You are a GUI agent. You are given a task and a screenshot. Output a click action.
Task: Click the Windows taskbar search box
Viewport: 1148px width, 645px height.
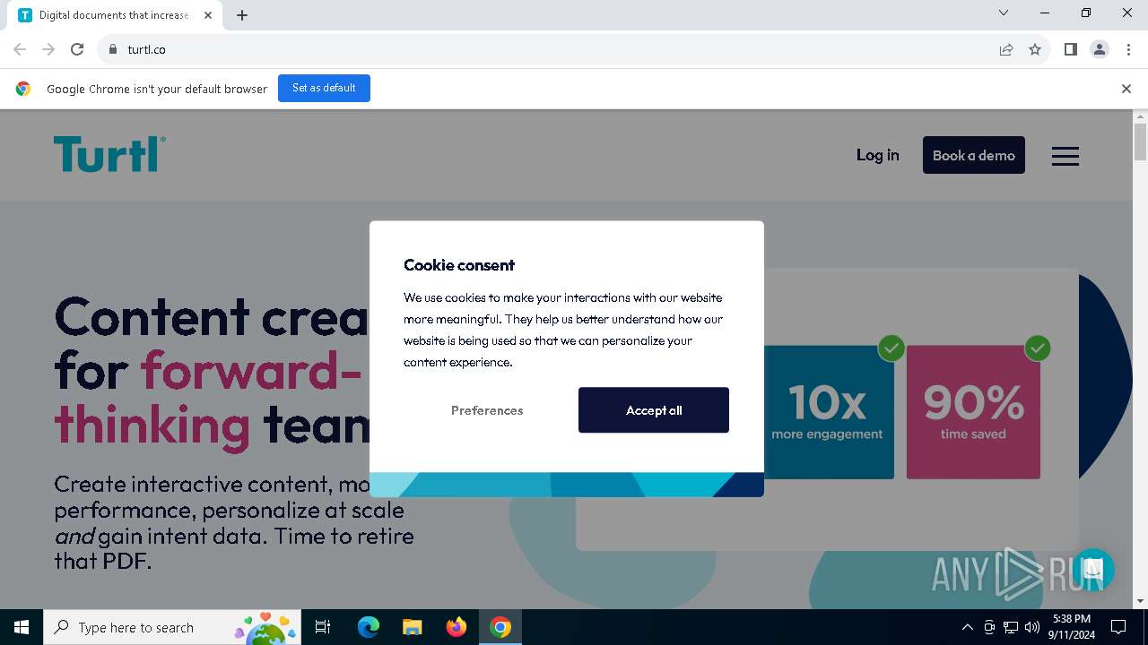click(171, 627)
